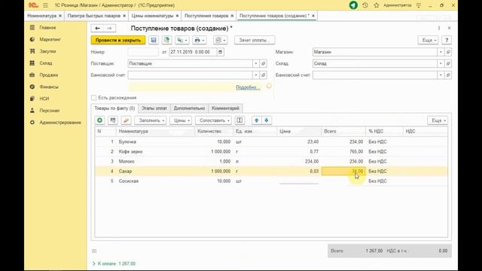The width and height of the screenshot is (482, 271).
Task: Click Провести и закрыть button
Action: coord(118,40)
